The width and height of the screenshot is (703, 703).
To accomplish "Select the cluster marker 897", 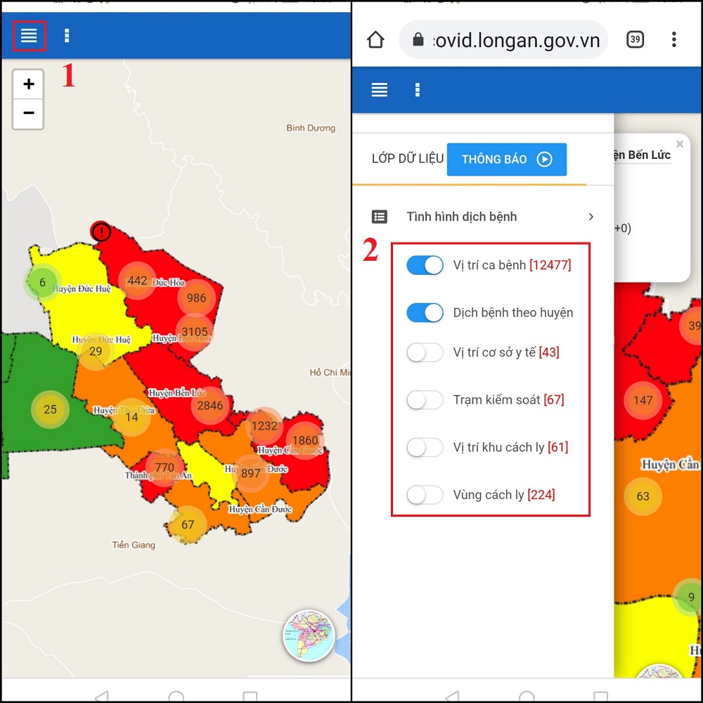I will pos(251,473).
